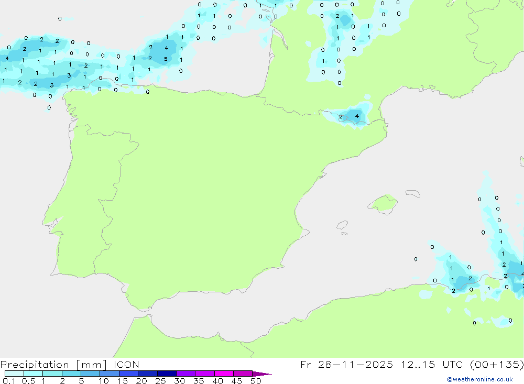Click the '0.1' legend label

[x=9, y=381]
